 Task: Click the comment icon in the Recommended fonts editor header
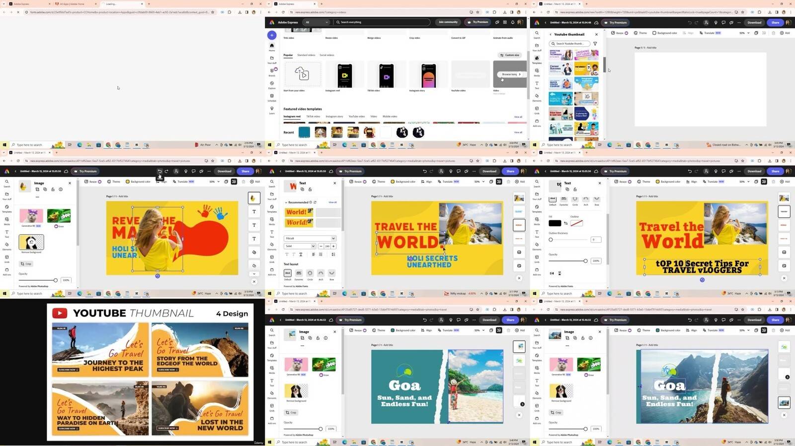coord(458,171)
